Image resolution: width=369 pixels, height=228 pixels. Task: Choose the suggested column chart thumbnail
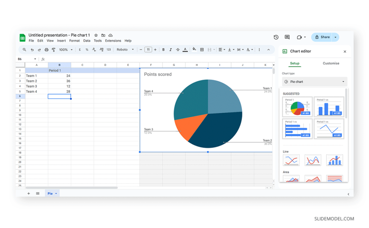[x=329, y=107]
